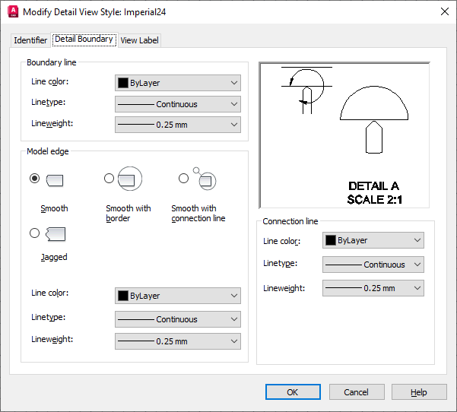
Task: Click the Smooth with connection line icon
Action: 205,179
